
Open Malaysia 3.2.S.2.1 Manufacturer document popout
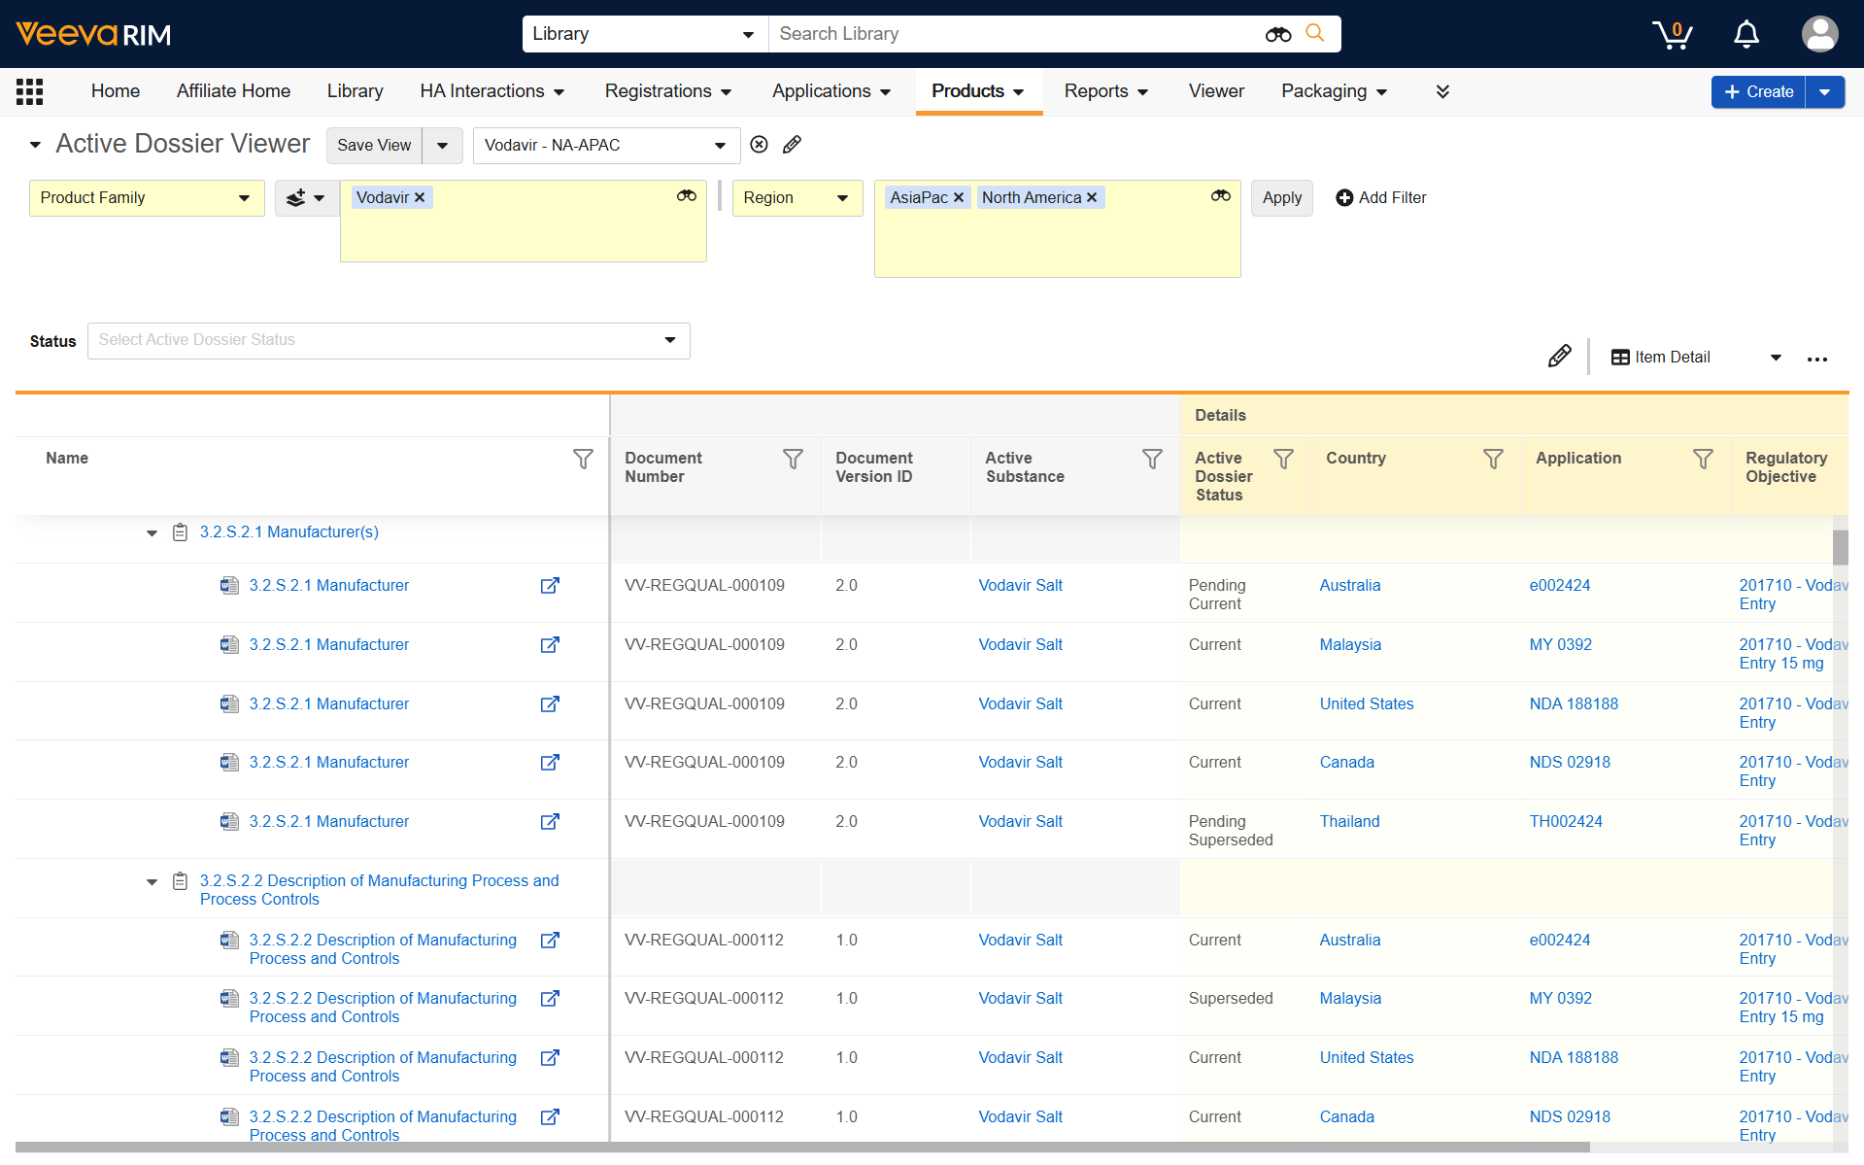point(550,645)
